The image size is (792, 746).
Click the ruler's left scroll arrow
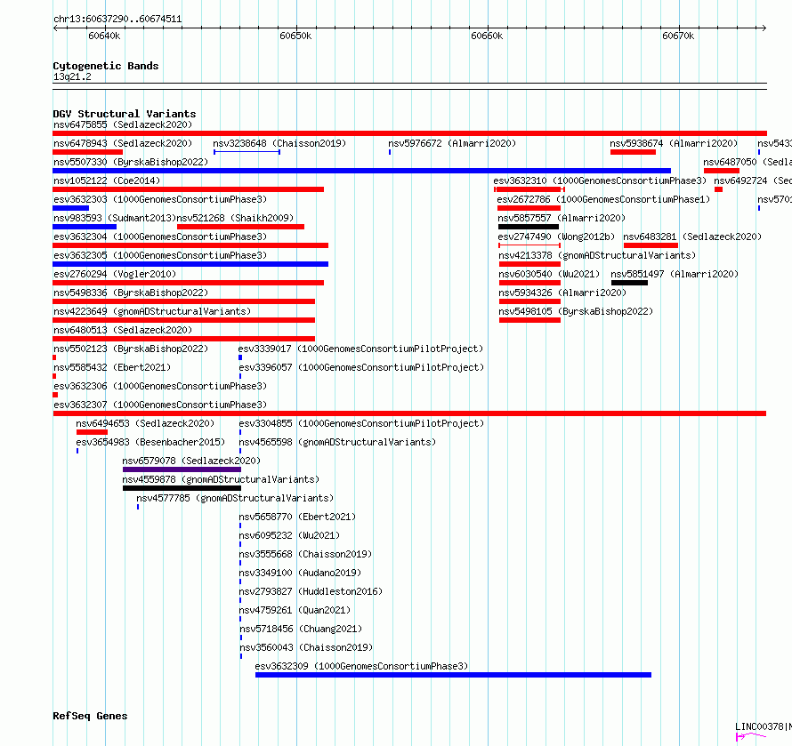55,28
